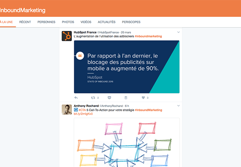This screenshot has width=241, height=167.
Task: Click the HubSpot France avatar logo
Action: (x=67, y=36)
